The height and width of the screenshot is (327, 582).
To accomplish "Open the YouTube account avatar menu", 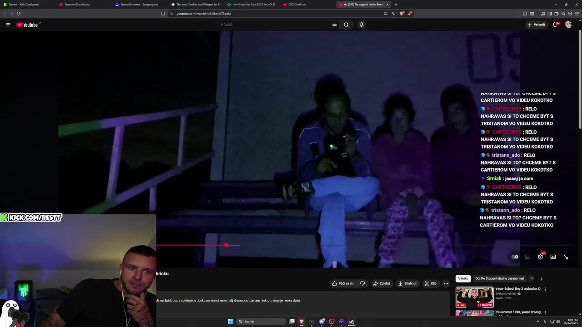I will (x=568, y=25).
